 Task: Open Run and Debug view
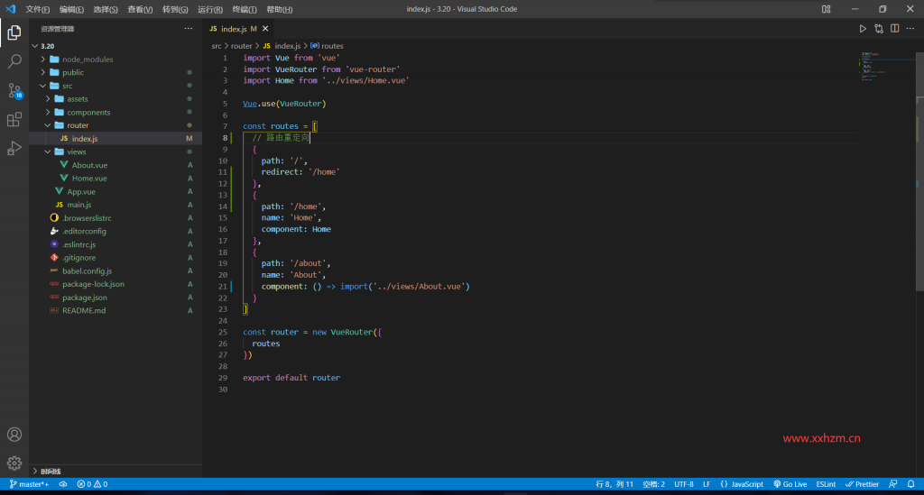point(14,148)
